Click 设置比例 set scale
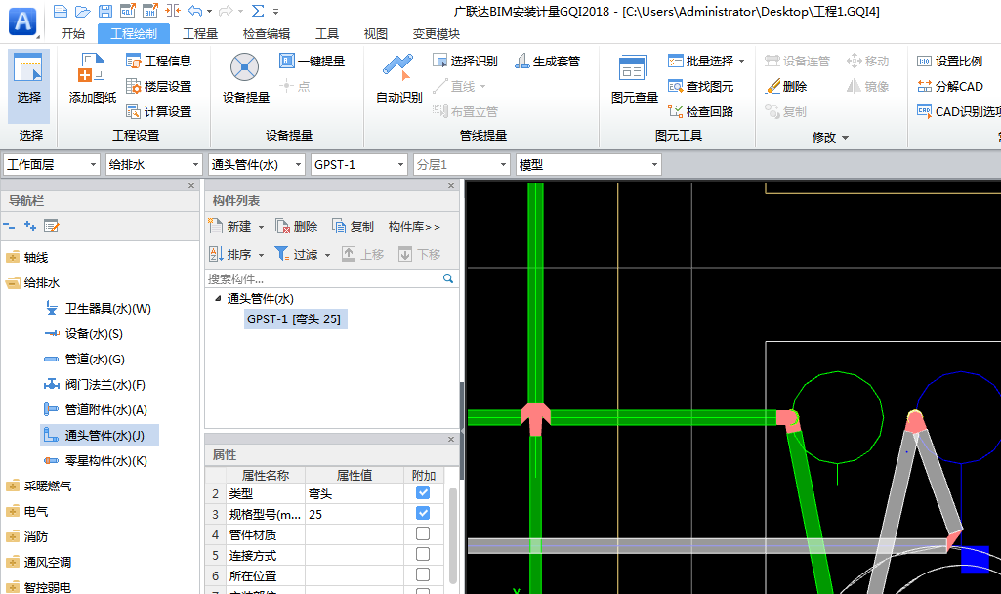The width and height of the screenshot is (1001, 594). tap(950, 61)
